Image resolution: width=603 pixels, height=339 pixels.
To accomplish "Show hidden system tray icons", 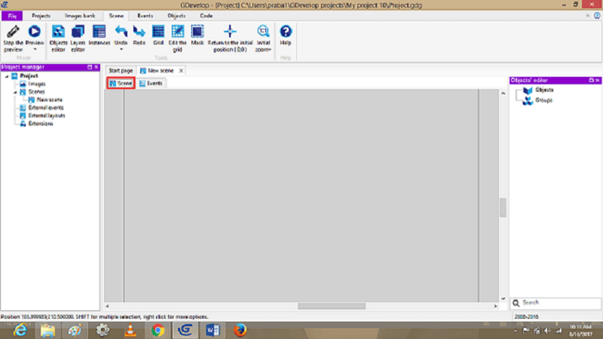I will [x=516, y=331].
